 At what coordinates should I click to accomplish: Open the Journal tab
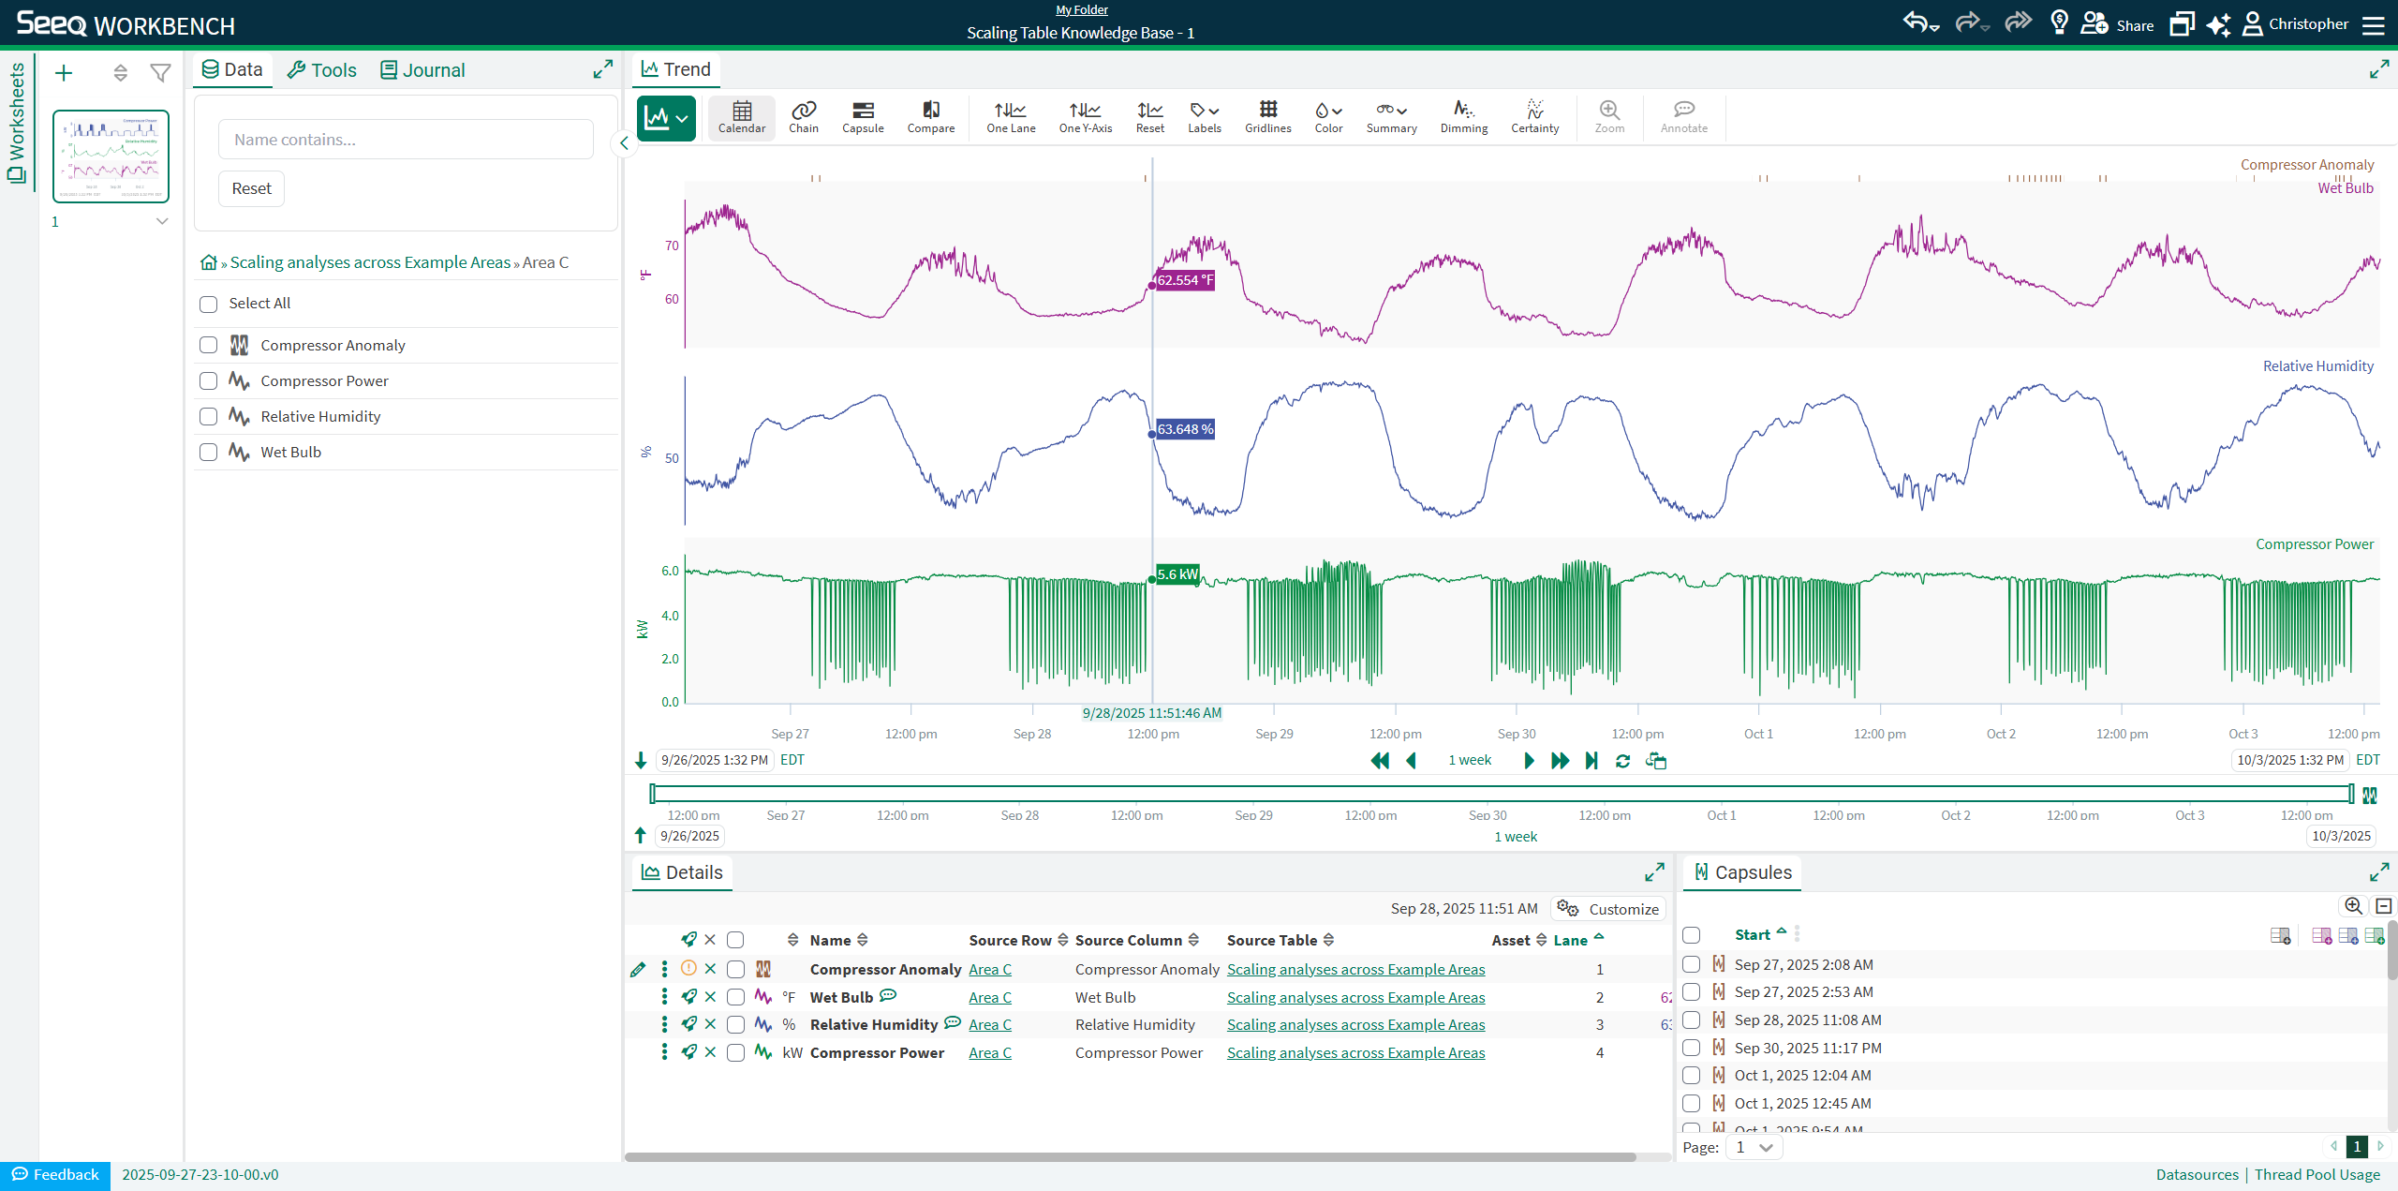[x=422, y=70]
